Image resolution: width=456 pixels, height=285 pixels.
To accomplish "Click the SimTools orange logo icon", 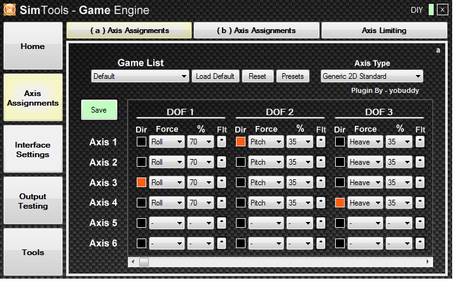I will point(10,10).
